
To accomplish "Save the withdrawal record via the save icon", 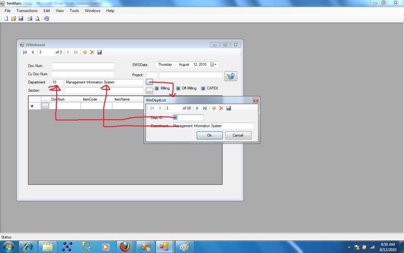I will tap(99, 52).
